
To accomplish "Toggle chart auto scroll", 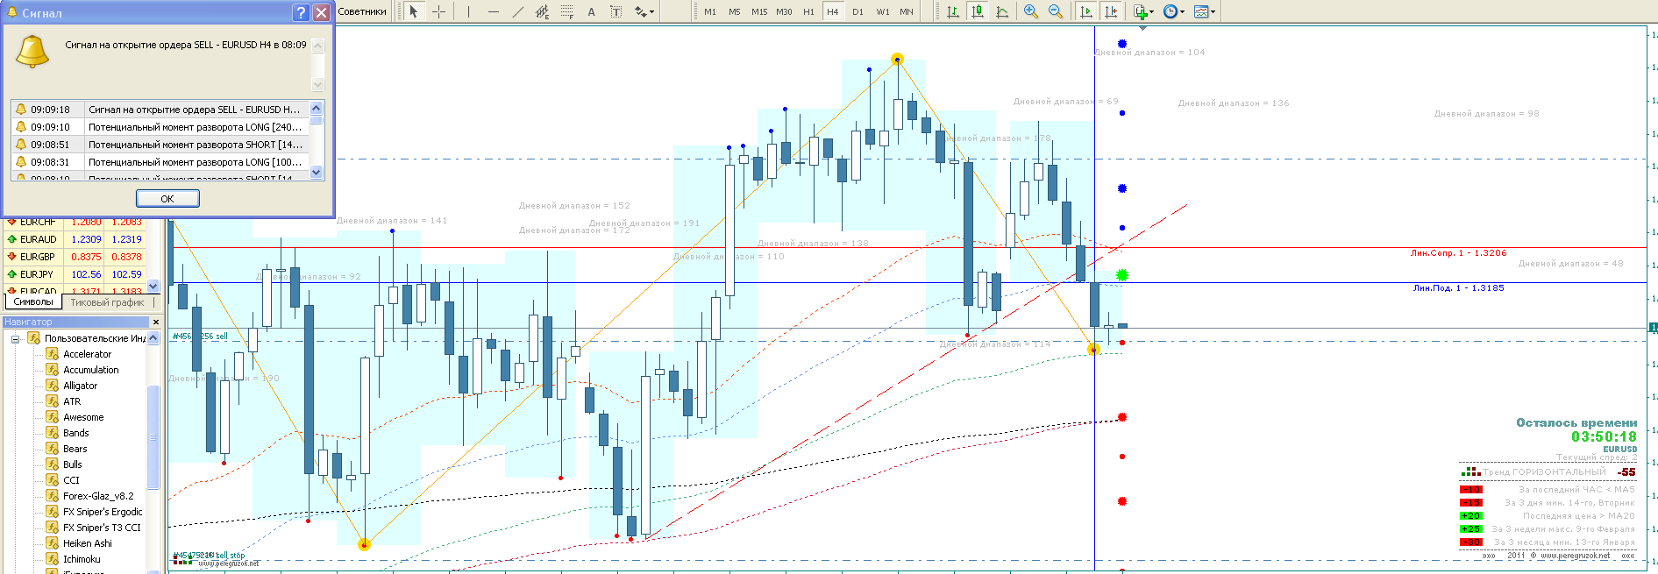I will [x=1086, y=11].
